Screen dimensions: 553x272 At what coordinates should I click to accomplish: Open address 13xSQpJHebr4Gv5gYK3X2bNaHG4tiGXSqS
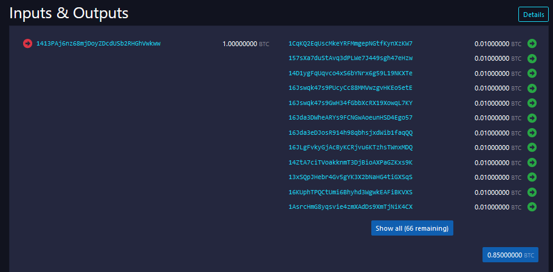tap(351, 177)
